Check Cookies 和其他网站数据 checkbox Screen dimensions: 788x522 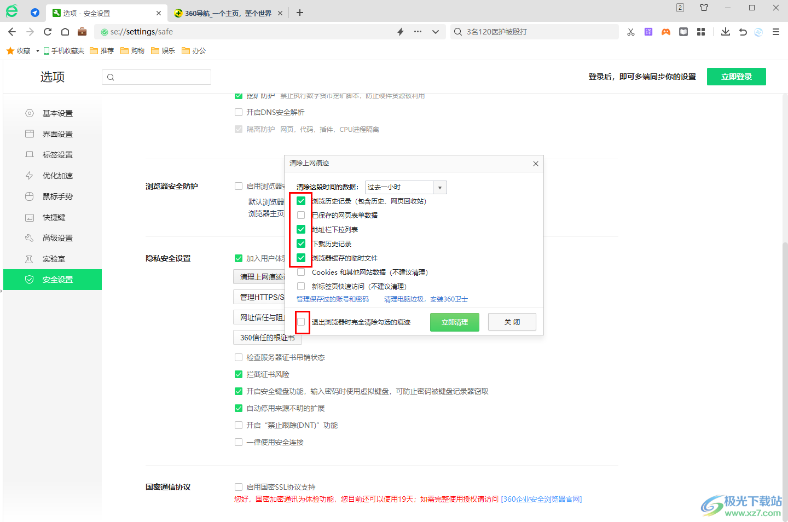301,272
